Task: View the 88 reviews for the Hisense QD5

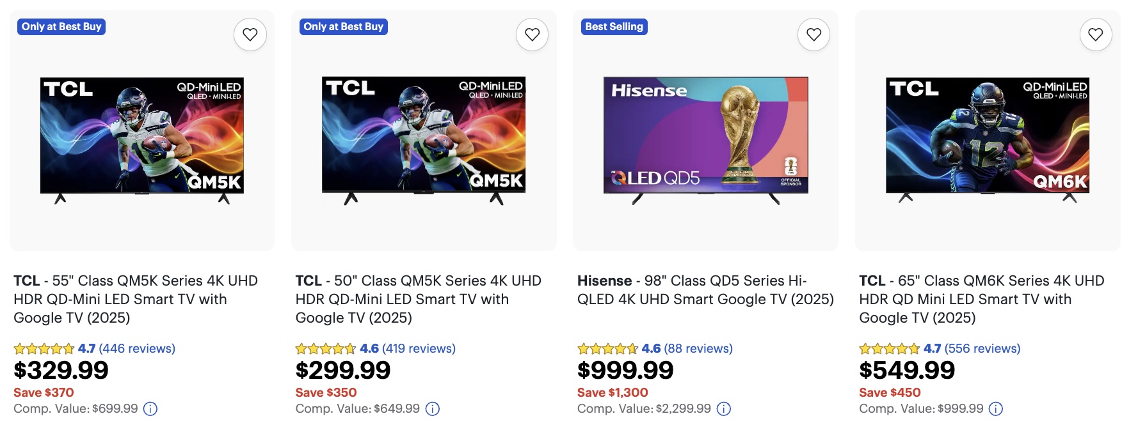Action: 696,348
